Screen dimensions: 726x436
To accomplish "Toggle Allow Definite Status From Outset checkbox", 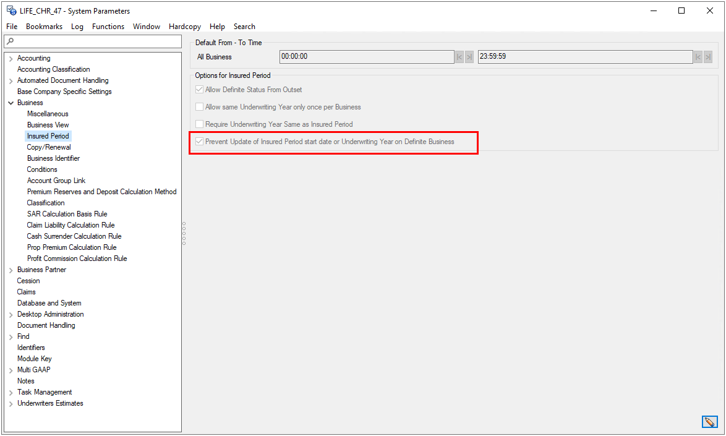I will pos(199,90).
